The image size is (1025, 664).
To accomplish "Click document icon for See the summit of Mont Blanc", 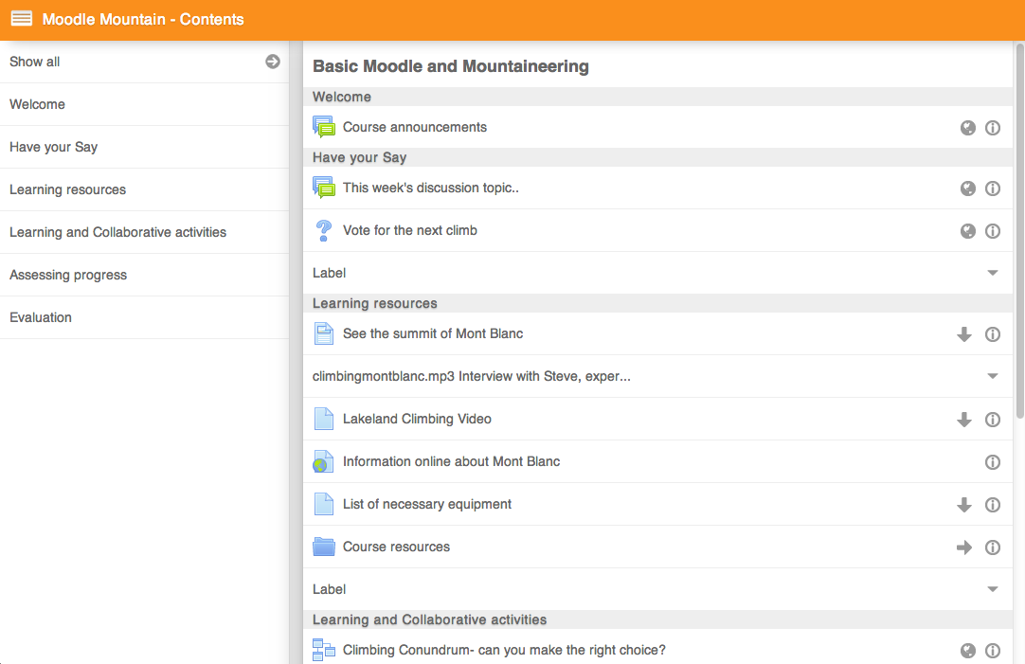I will 324,333.
